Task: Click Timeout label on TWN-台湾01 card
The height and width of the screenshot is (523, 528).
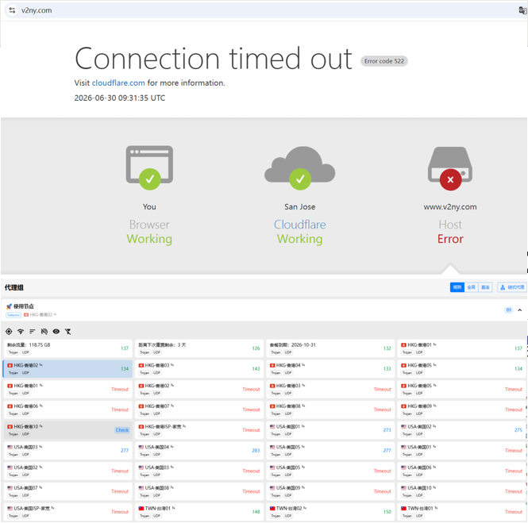Action: [x=514, y=512]
